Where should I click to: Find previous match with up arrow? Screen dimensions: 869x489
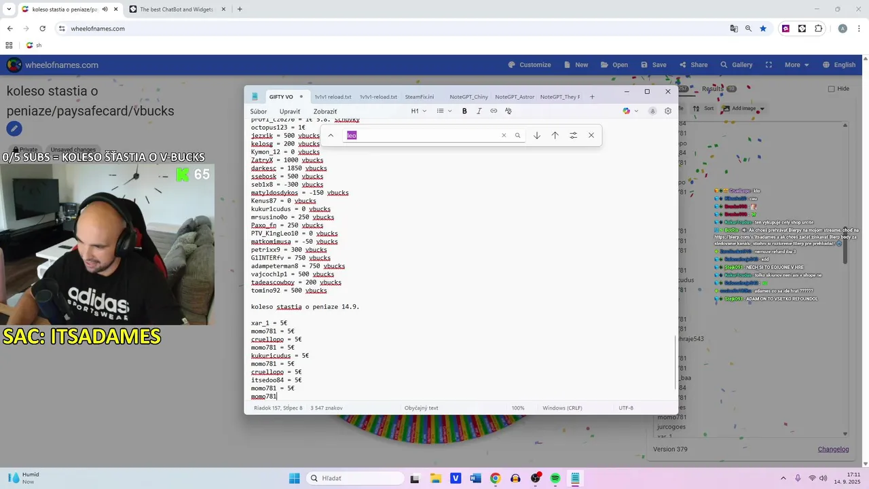(555, 135)
